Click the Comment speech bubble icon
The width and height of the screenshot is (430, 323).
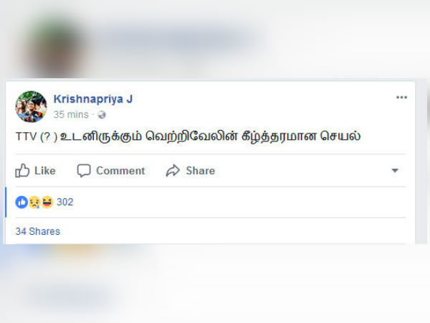[x=84, y=171]
